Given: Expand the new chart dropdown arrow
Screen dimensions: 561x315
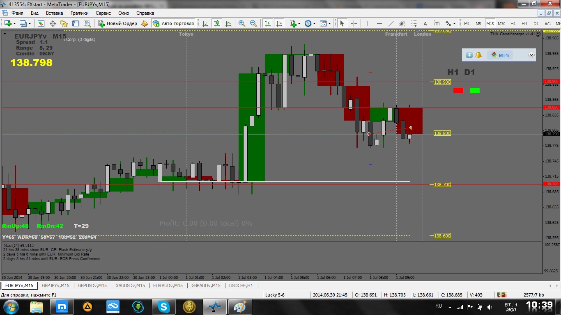Looking at the screenshot, I should point(14,24).
